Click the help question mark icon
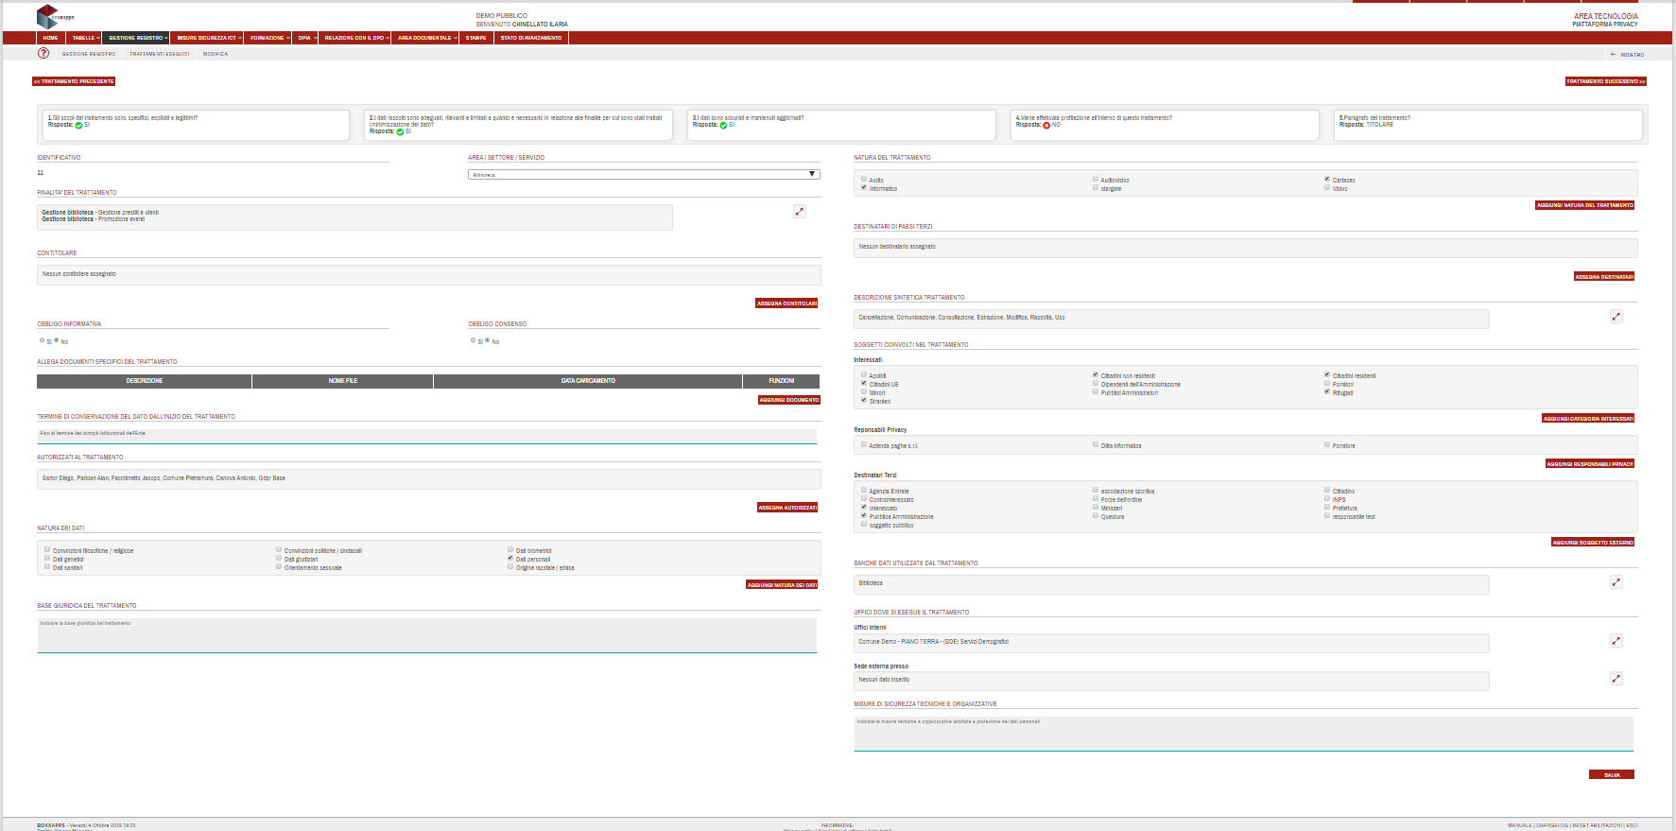 click(43, 53)
